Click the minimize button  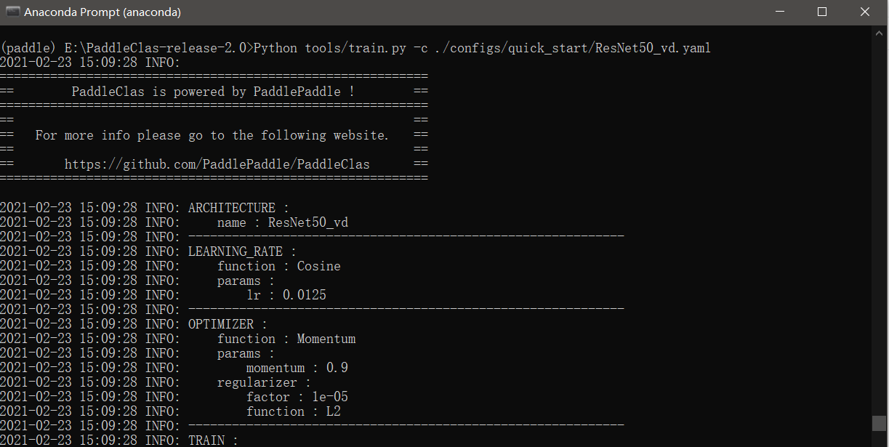coord(779,12)
